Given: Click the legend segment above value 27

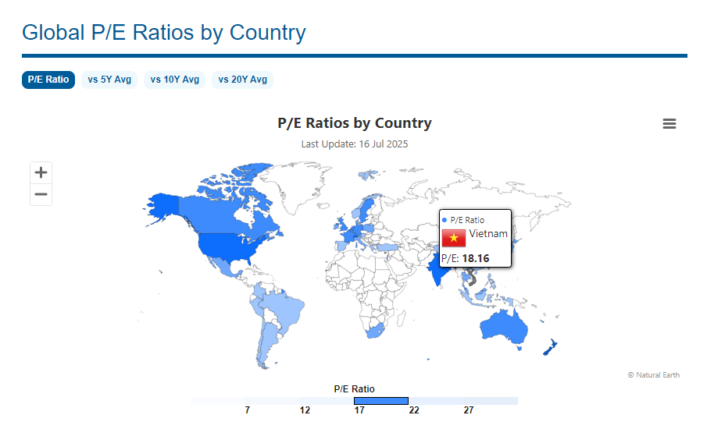Looking at the screenshot, I should click(x=491, y=401).
